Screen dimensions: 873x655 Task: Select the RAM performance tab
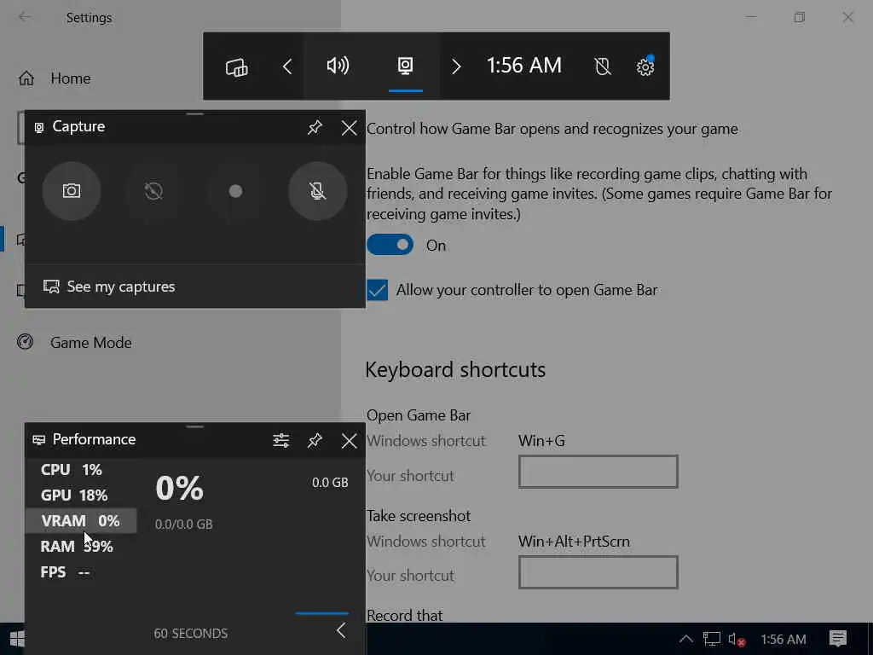(81, 547)
